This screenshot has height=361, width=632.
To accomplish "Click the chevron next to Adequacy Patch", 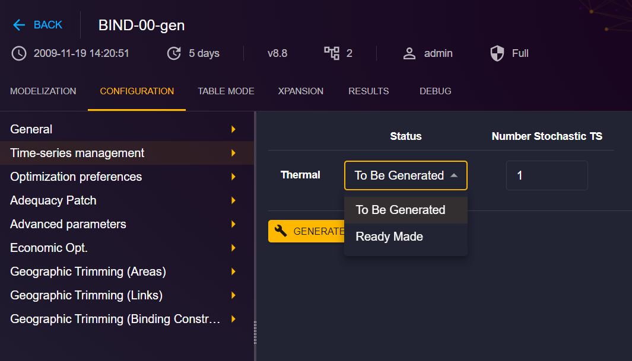I will click(233, 200).
